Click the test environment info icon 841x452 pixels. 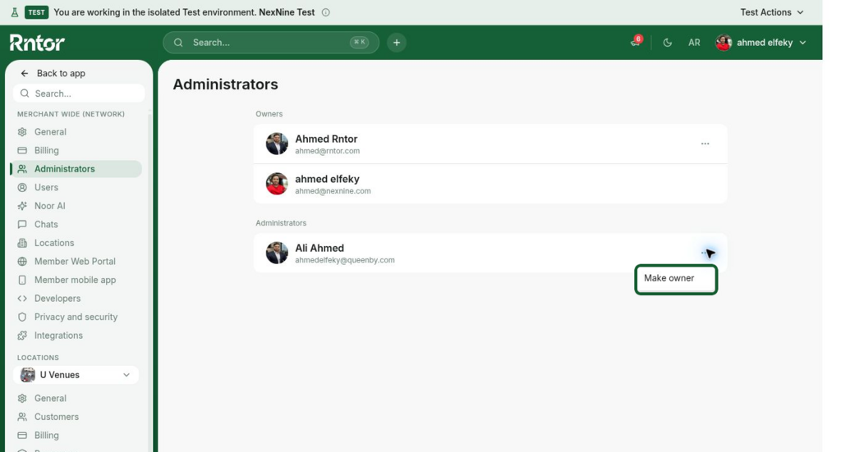tap(325, 12)
